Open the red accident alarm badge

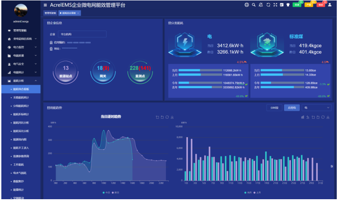tap(321, 5)
